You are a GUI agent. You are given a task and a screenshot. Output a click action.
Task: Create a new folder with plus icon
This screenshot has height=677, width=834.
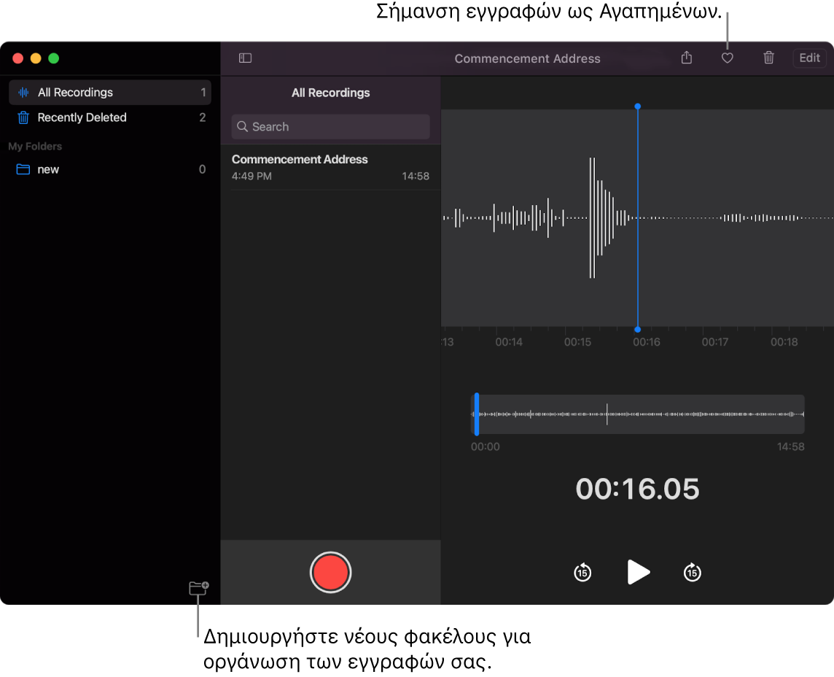pos(199,587)
